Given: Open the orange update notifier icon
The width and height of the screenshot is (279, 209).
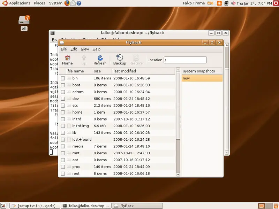Looking at the screenshot, I should [219, 3].
